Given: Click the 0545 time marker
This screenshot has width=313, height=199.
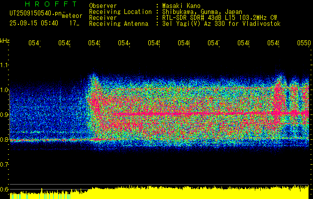Looking at the screenshot, I should click(154, 43).
